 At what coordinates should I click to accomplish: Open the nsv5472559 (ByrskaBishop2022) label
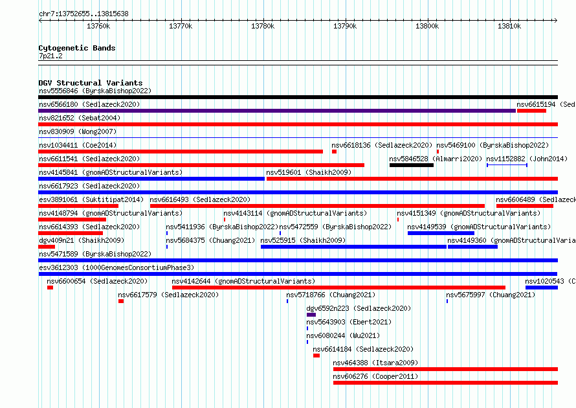point(335,227)
